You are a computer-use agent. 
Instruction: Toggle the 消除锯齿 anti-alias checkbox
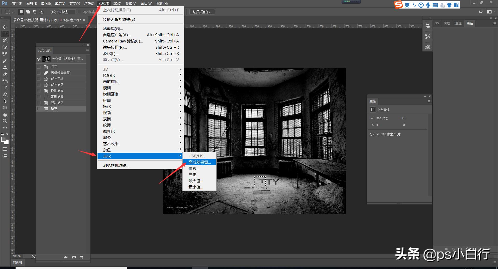click(x=80, y=12)
